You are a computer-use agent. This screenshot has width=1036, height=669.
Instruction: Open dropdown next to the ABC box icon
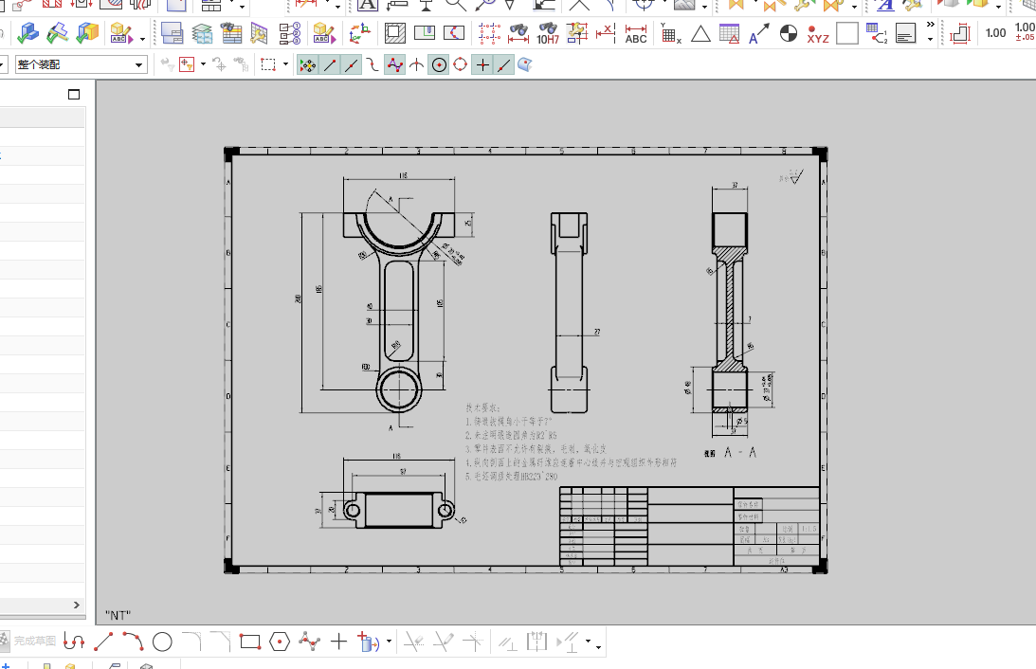point(142,38)
